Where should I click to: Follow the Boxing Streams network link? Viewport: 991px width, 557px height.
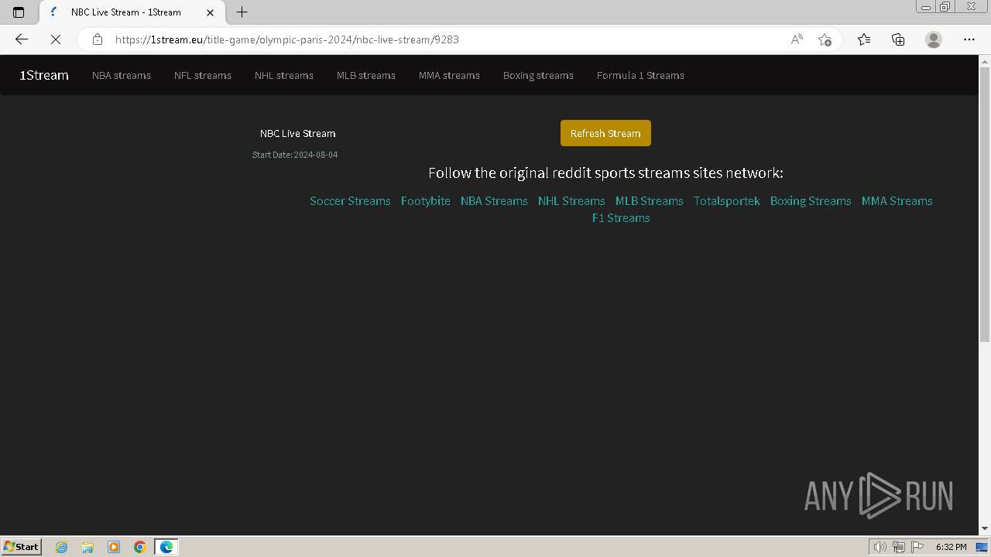coord(811,200)
